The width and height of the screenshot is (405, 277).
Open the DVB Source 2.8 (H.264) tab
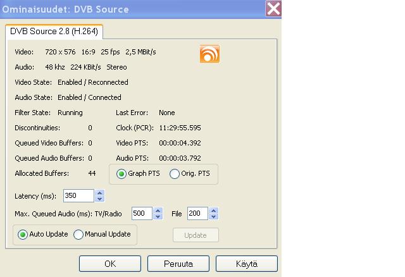point(54,31)
